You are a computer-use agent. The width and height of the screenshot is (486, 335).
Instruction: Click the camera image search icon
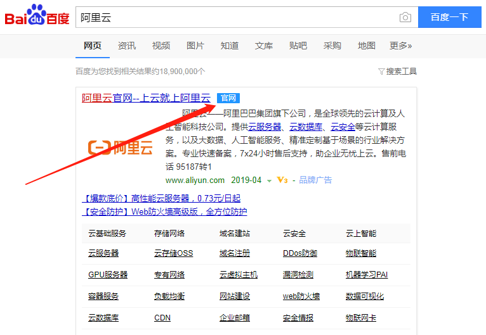coord(405,17)
